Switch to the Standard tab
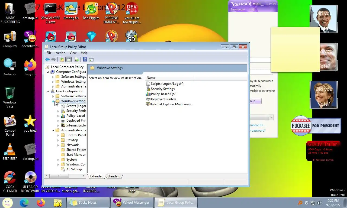This screenshot has height=208, width=347. point(114,176)
